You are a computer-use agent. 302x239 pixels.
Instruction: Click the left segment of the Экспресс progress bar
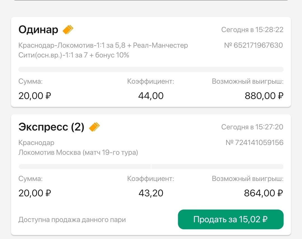click(x=84, y=166)
